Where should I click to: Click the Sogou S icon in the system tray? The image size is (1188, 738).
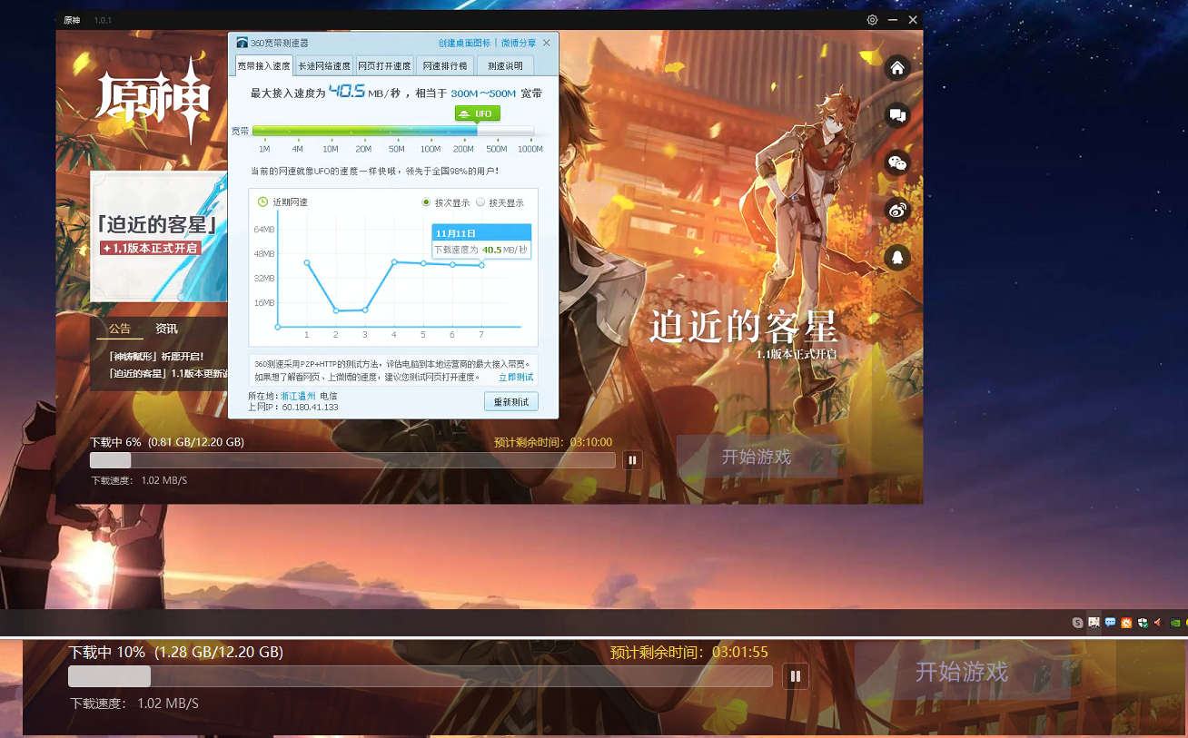pyautogui.click(x=1077, y=623)
